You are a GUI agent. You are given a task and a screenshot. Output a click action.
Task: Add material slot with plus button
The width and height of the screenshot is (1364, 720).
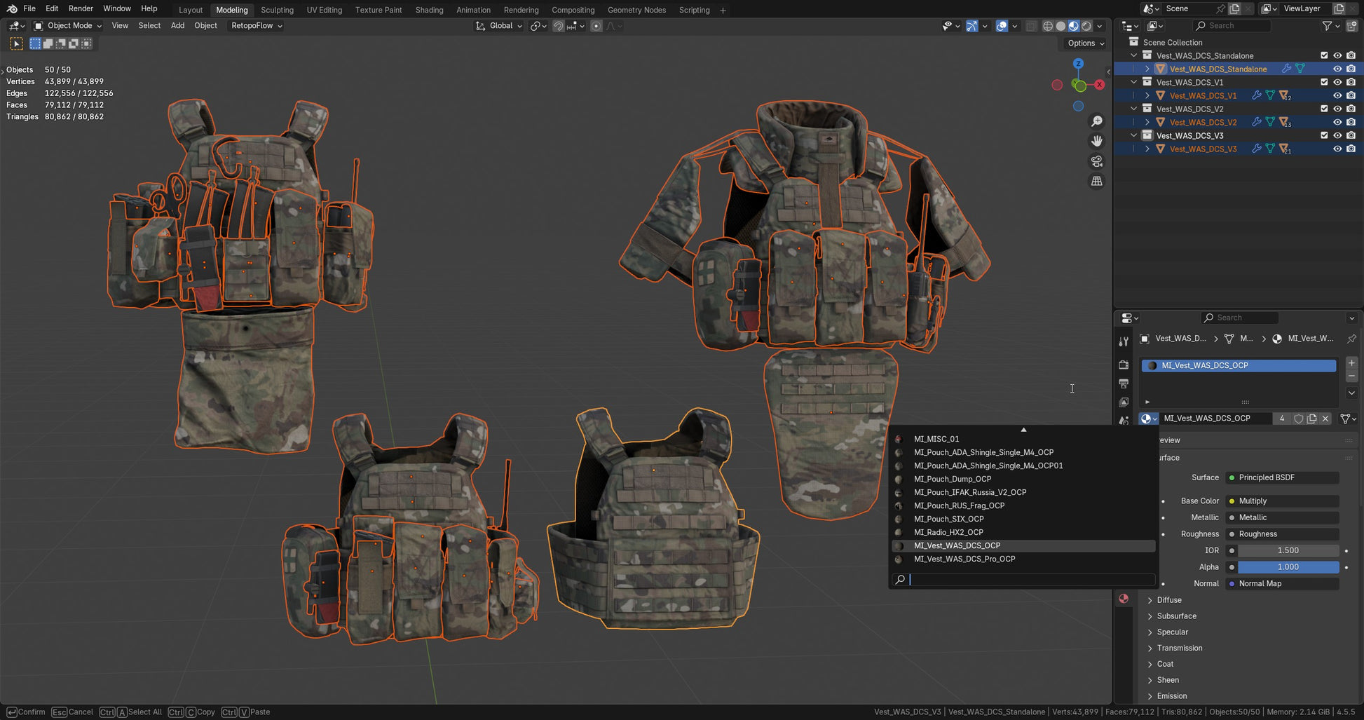1351,363
